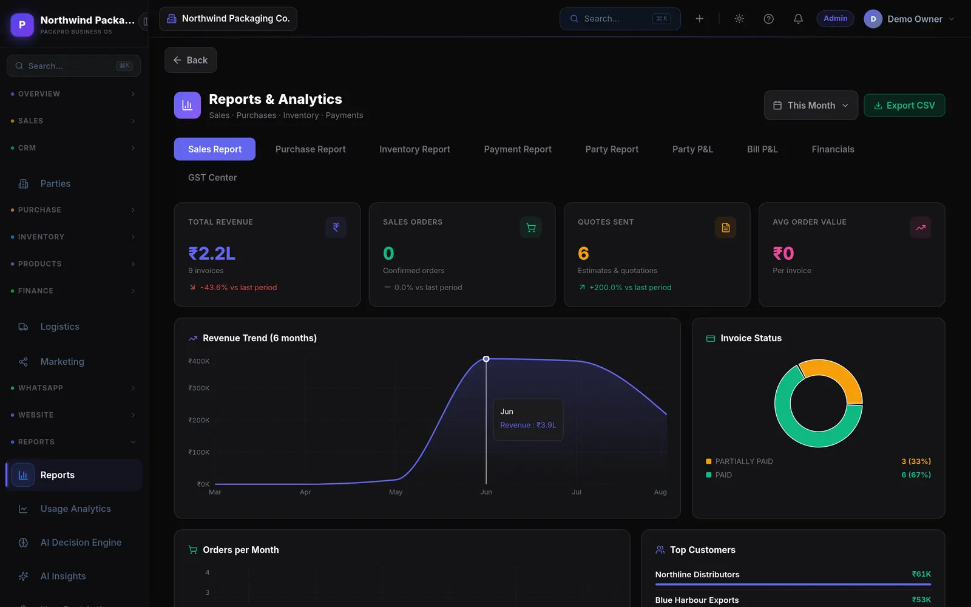
Task: Click the Back button
Action: (x=191, y=60)
